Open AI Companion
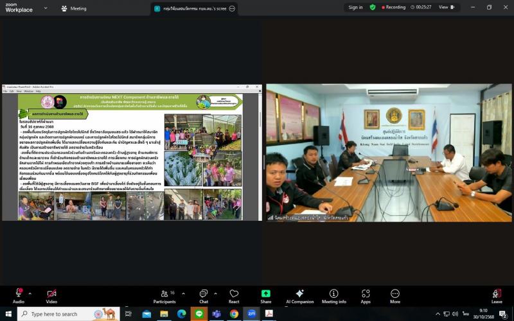 (299, 296)
